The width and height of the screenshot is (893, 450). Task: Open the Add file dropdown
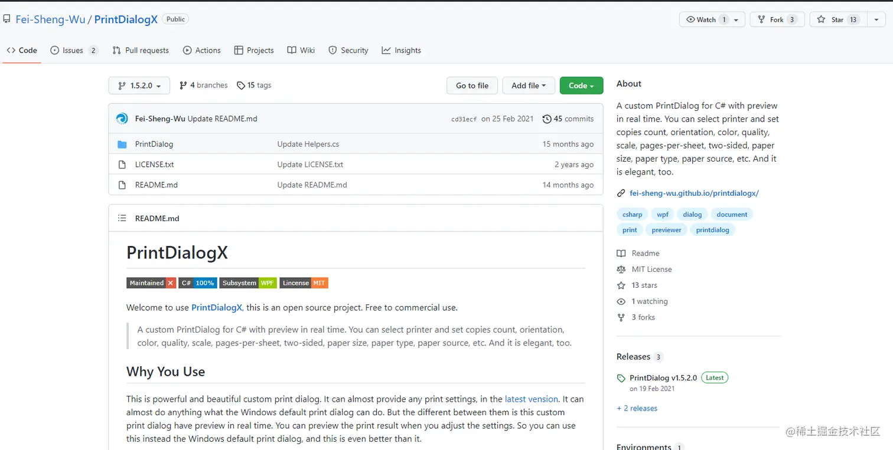529,86
